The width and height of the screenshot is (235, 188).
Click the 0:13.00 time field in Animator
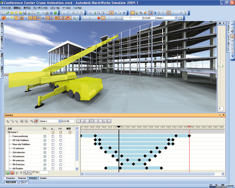[x=68, y=121]
